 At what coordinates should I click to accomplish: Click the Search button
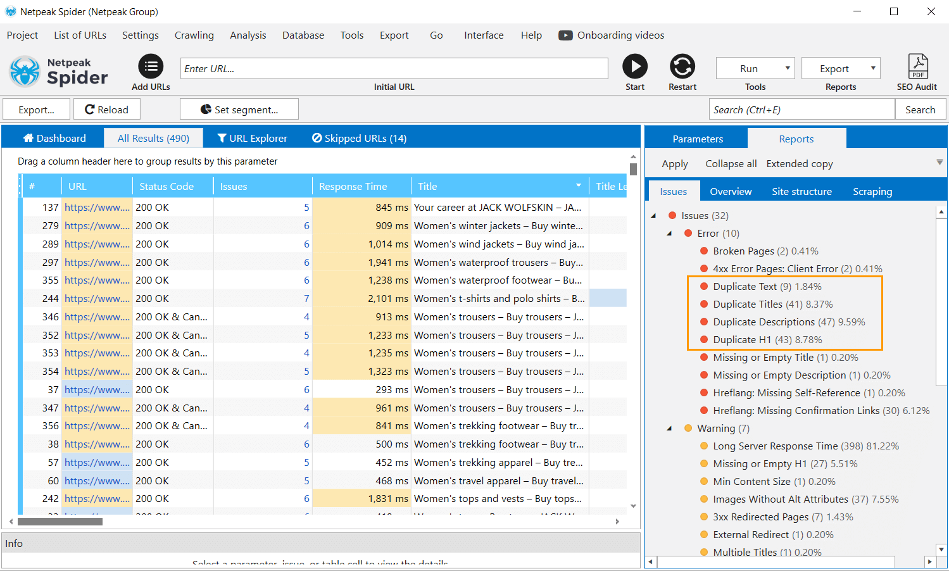click(x=921, y=110)
